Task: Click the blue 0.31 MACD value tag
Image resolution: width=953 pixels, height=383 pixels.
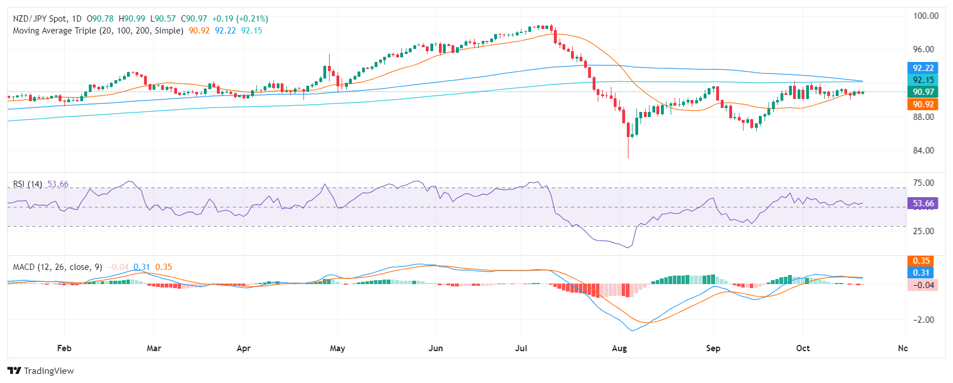Action: click(x=921, y=273)
